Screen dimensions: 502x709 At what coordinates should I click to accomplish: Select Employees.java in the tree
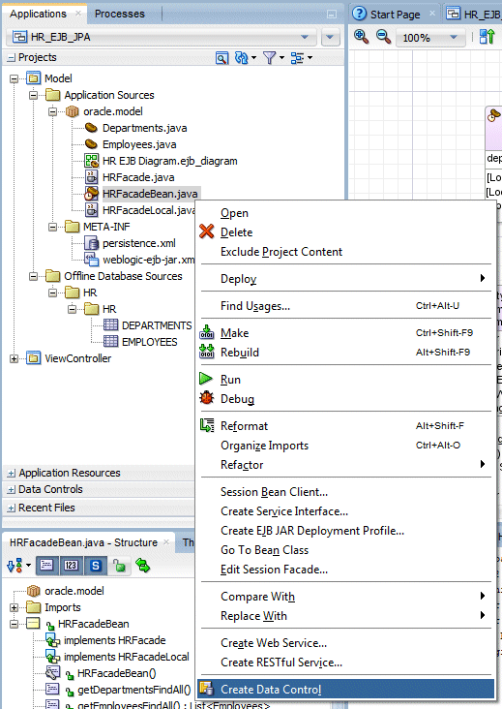tap(139, 144)
